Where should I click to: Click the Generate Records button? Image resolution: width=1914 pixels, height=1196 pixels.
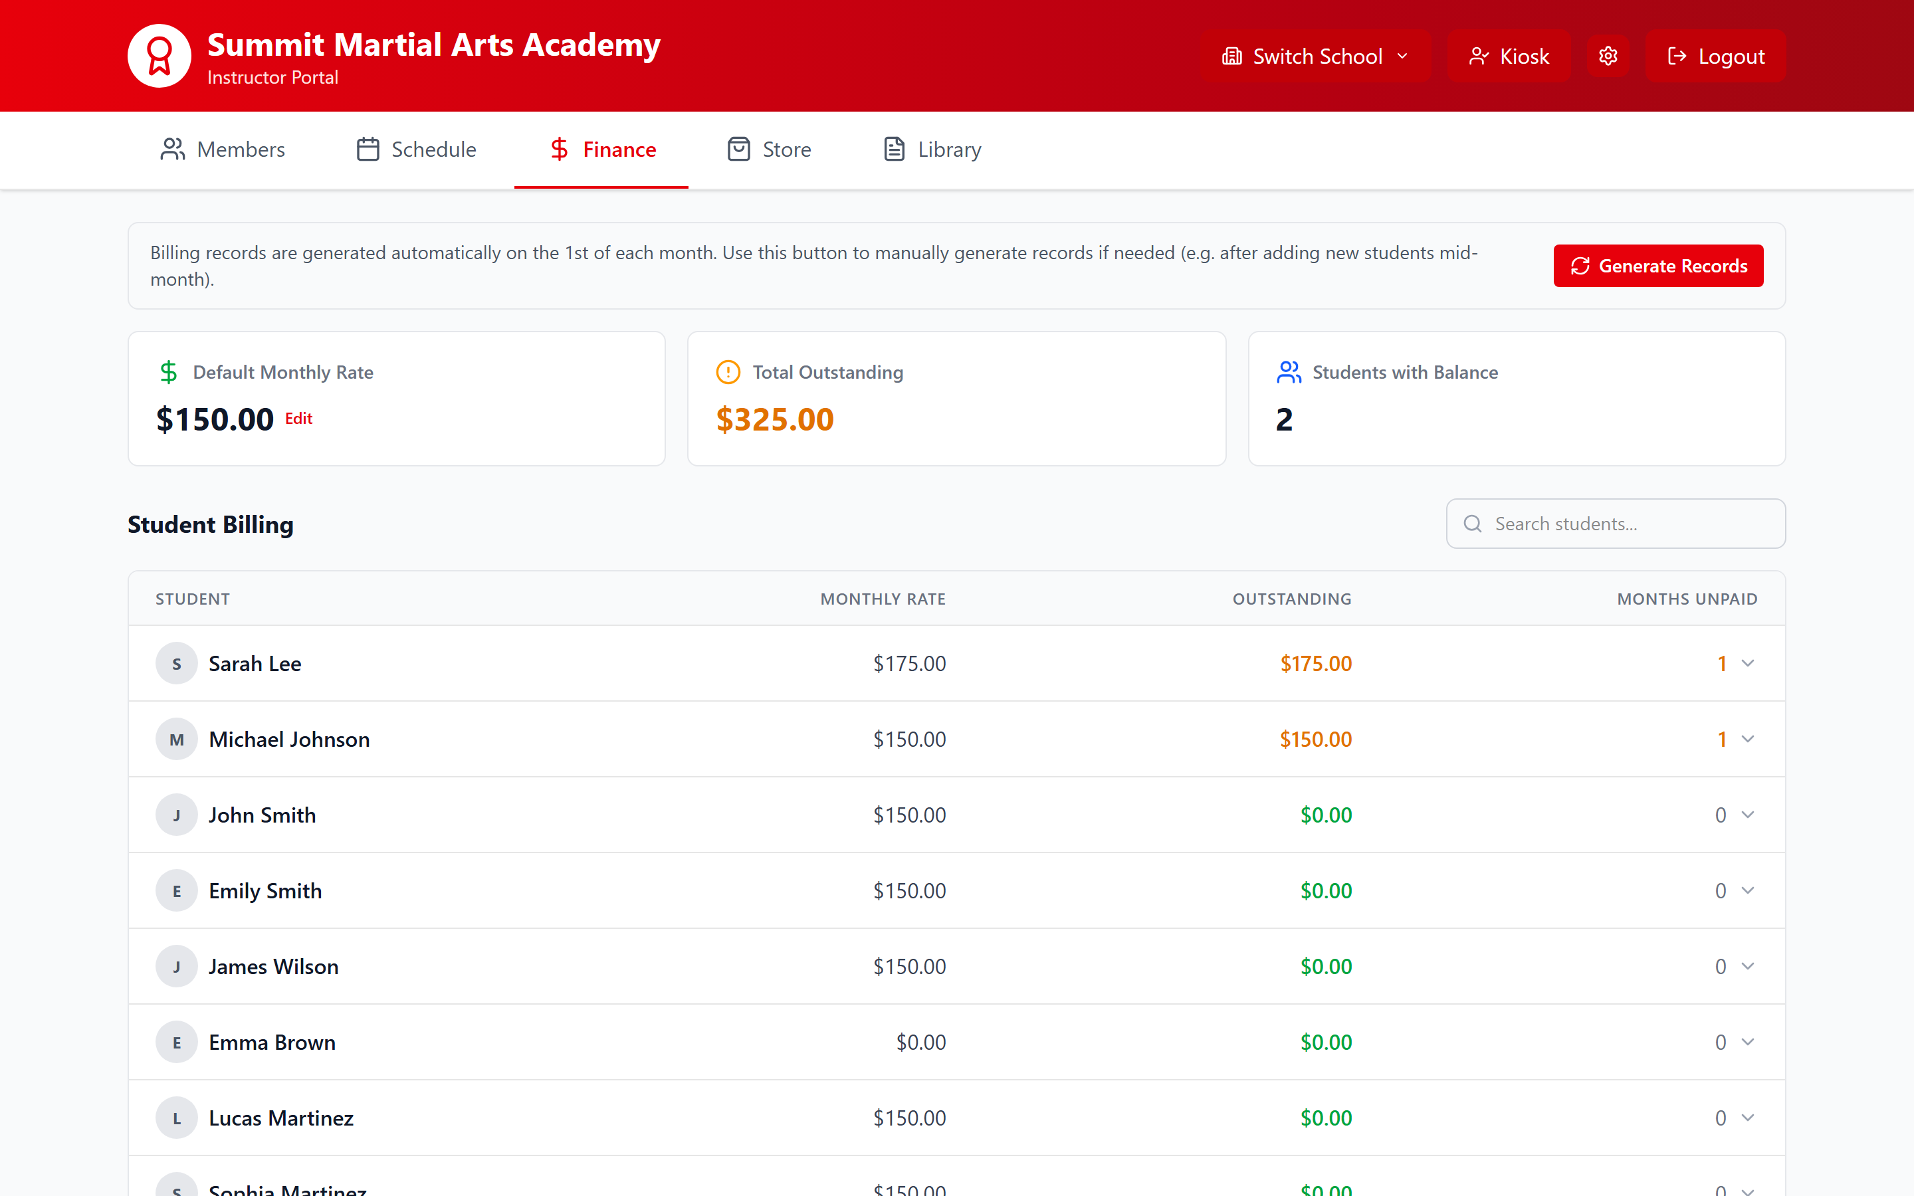pyautogui.click(x=1659, y=266)
